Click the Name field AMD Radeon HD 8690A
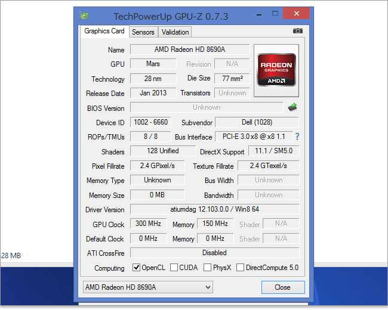 (190, 49)
